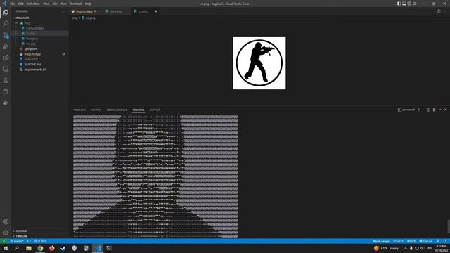Maximize the terminal panel with chevron

pyautogui.click(x=440, y=110)
